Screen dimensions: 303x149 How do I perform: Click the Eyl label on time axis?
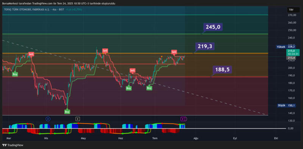click(235, 138)
